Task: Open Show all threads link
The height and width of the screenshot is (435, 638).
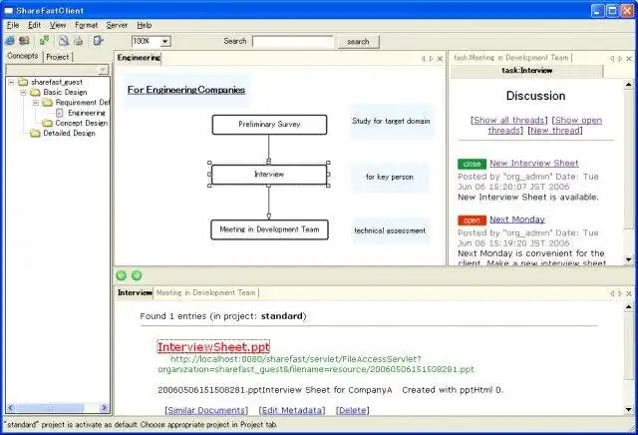Action: coord(508,120)
